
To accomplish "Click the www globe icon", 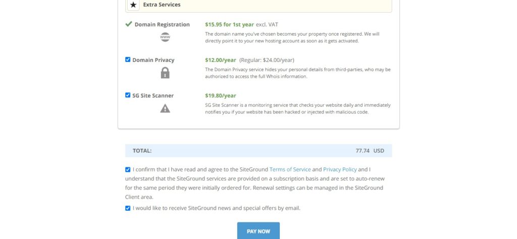I will (x=165, y=37).
